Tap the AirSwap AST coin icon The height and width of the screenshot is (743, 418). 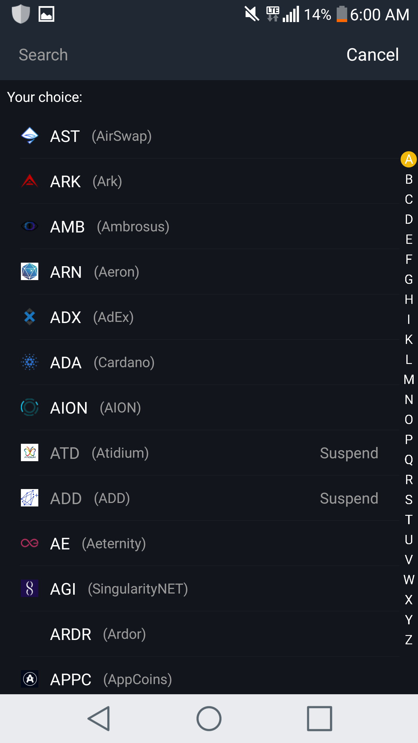pyautogui.click(x=30, y=136)
